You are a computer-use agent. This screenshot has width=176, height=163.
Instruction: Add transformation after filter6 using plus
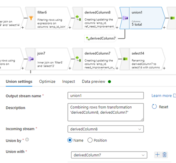pyautogui.click(x=70, y=28)
